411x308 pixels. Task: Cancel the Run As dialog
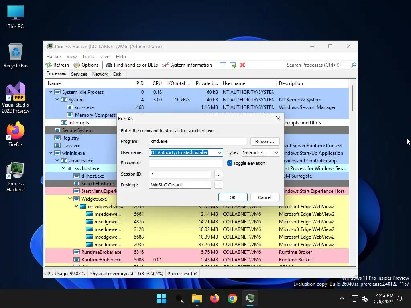[265, 197]
